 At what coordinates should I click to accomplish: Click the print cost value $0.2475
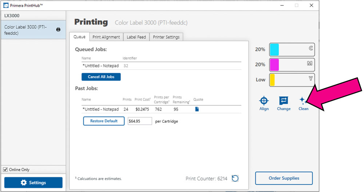tap(142, 109)
